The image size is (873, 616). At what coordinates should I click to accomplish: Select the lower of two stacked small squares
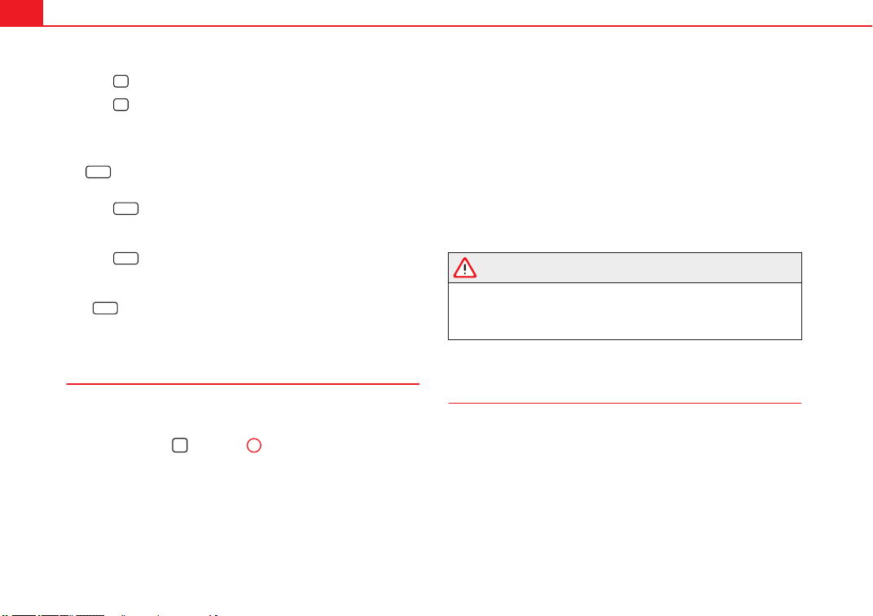pyautogui.click(x=121, y=105)
